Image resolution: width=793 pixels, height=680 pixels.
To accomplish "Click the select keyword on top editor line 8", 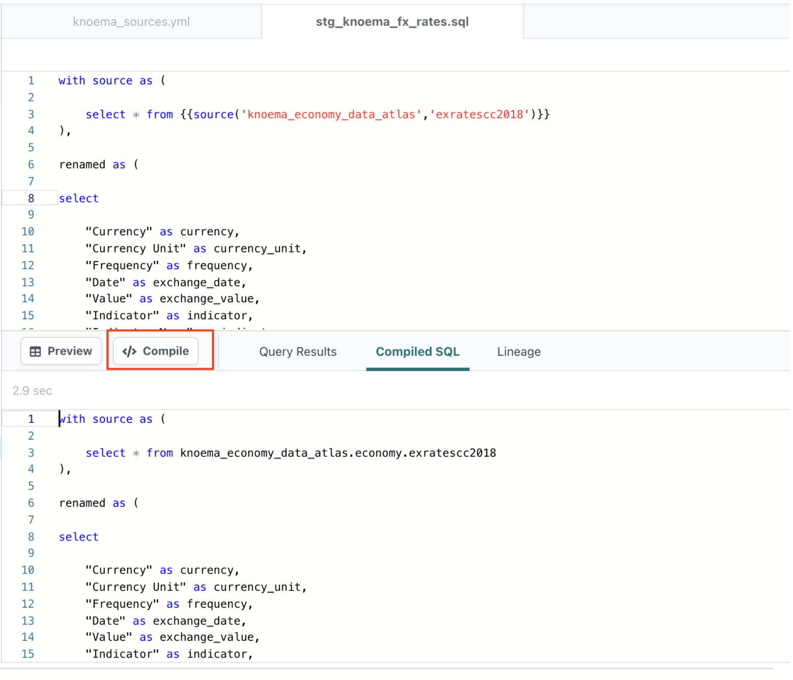I will 78,199.
